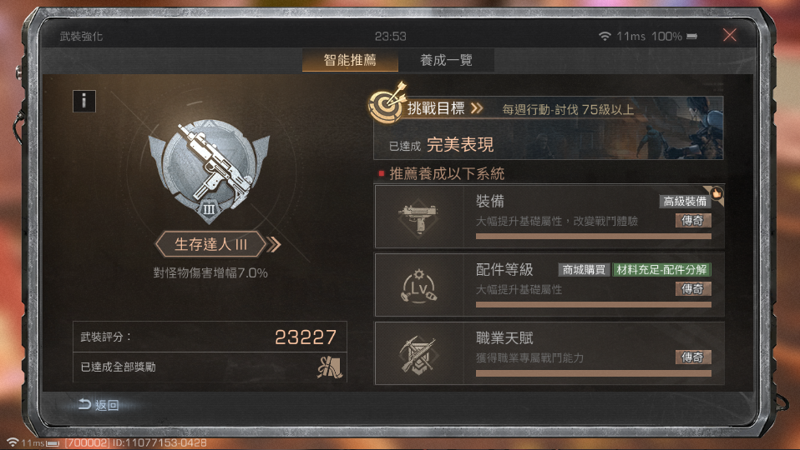Click the 武裝評分 23227 score field
Image resolution: width=800 pixels, height=450 pixels.
pyautogui.click(x=210, y=337)
